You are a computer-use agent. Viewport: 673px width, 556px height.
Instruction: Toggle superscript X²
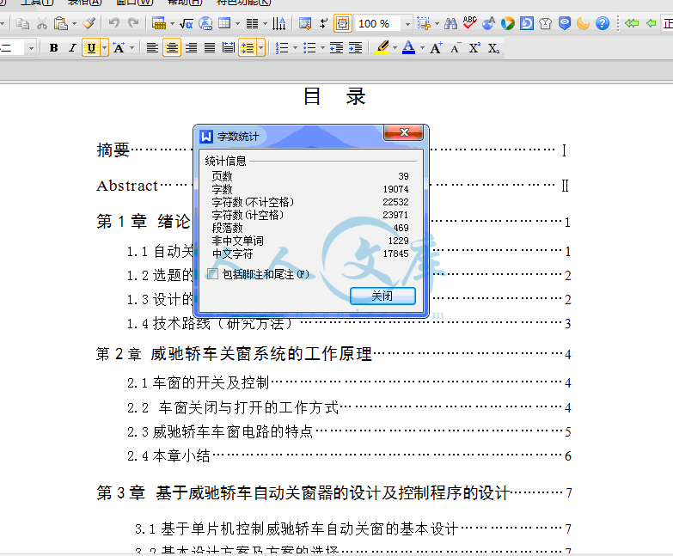(x=474, y=48)
